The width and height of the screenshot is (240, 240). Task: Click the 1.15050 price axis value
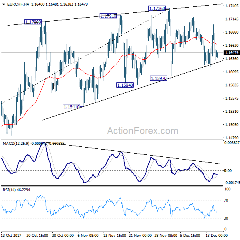232,124
